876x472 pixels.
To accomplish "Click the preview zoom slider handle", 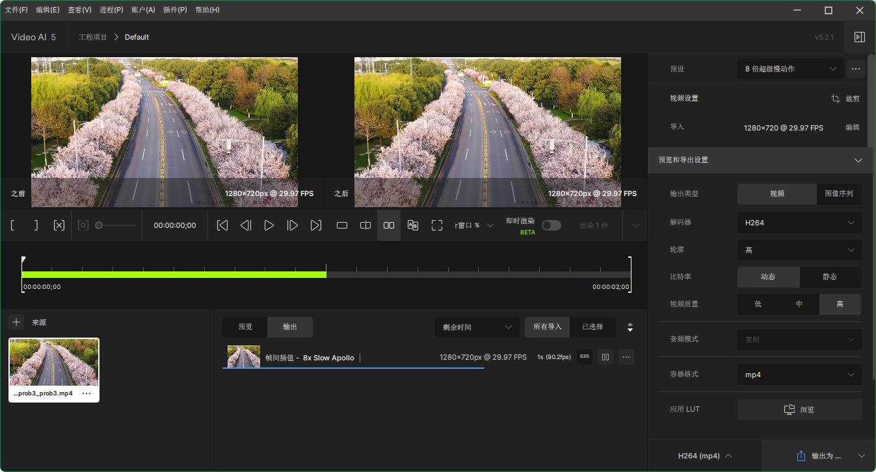I will (99, 225).
